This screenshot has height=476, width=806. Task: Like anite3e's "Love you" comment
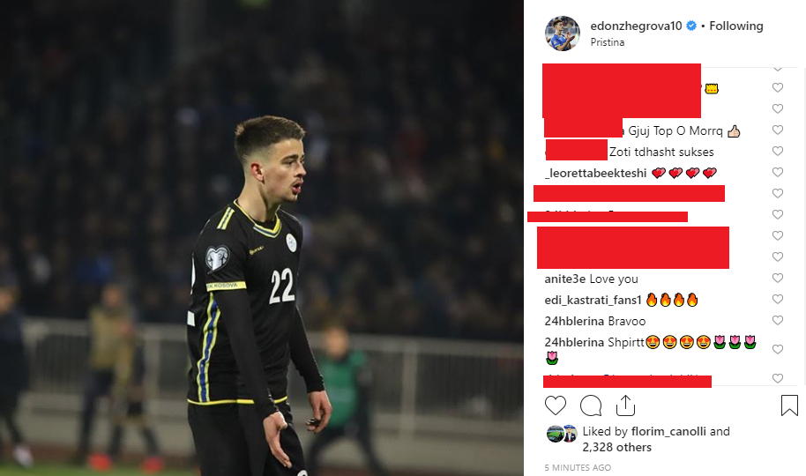coord(778,278)
